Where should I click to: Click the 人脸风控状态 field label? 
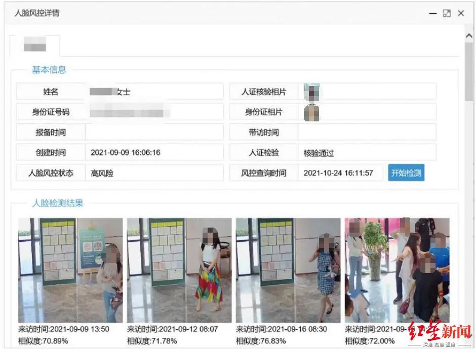(x=51, y=173)
